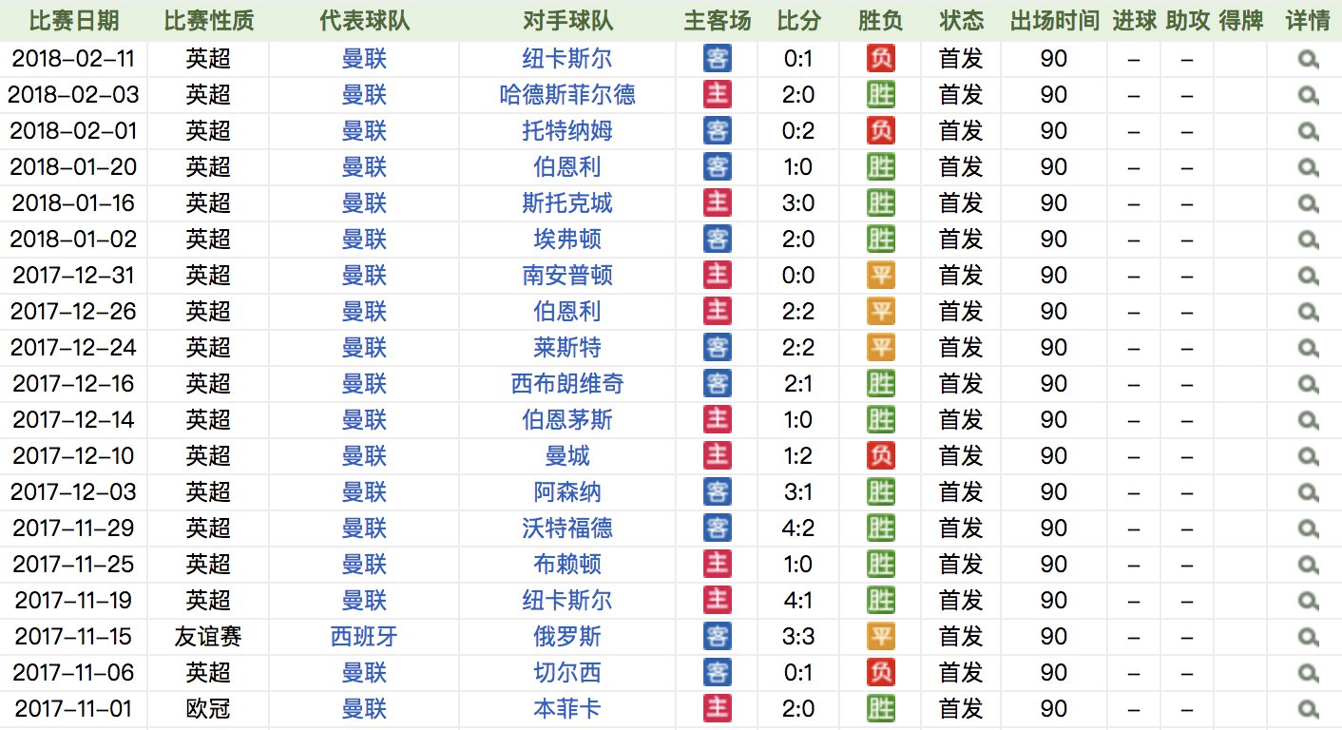Click red 负 badge on Chelsea row
Viewport: 1342px width, 730px height.
point(879,672)
